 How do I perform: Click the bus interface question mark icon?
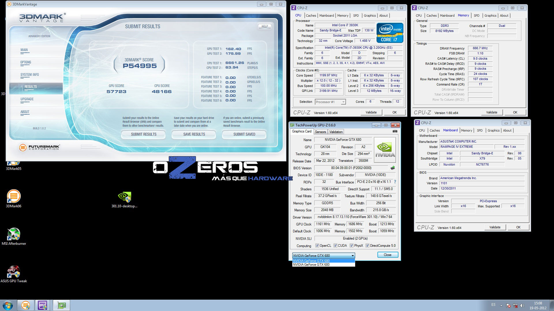(395, 182)
